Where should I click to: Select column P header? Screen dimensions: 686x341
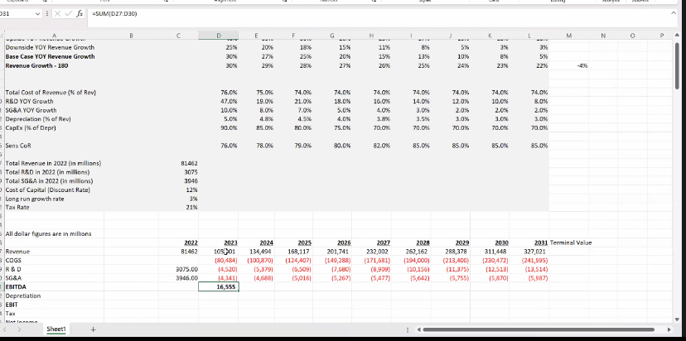click(x=662, y=36)
